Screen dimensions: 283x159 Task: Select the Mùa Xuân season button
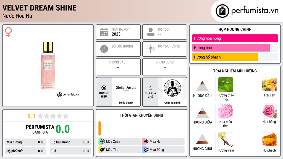click(120, 141)
